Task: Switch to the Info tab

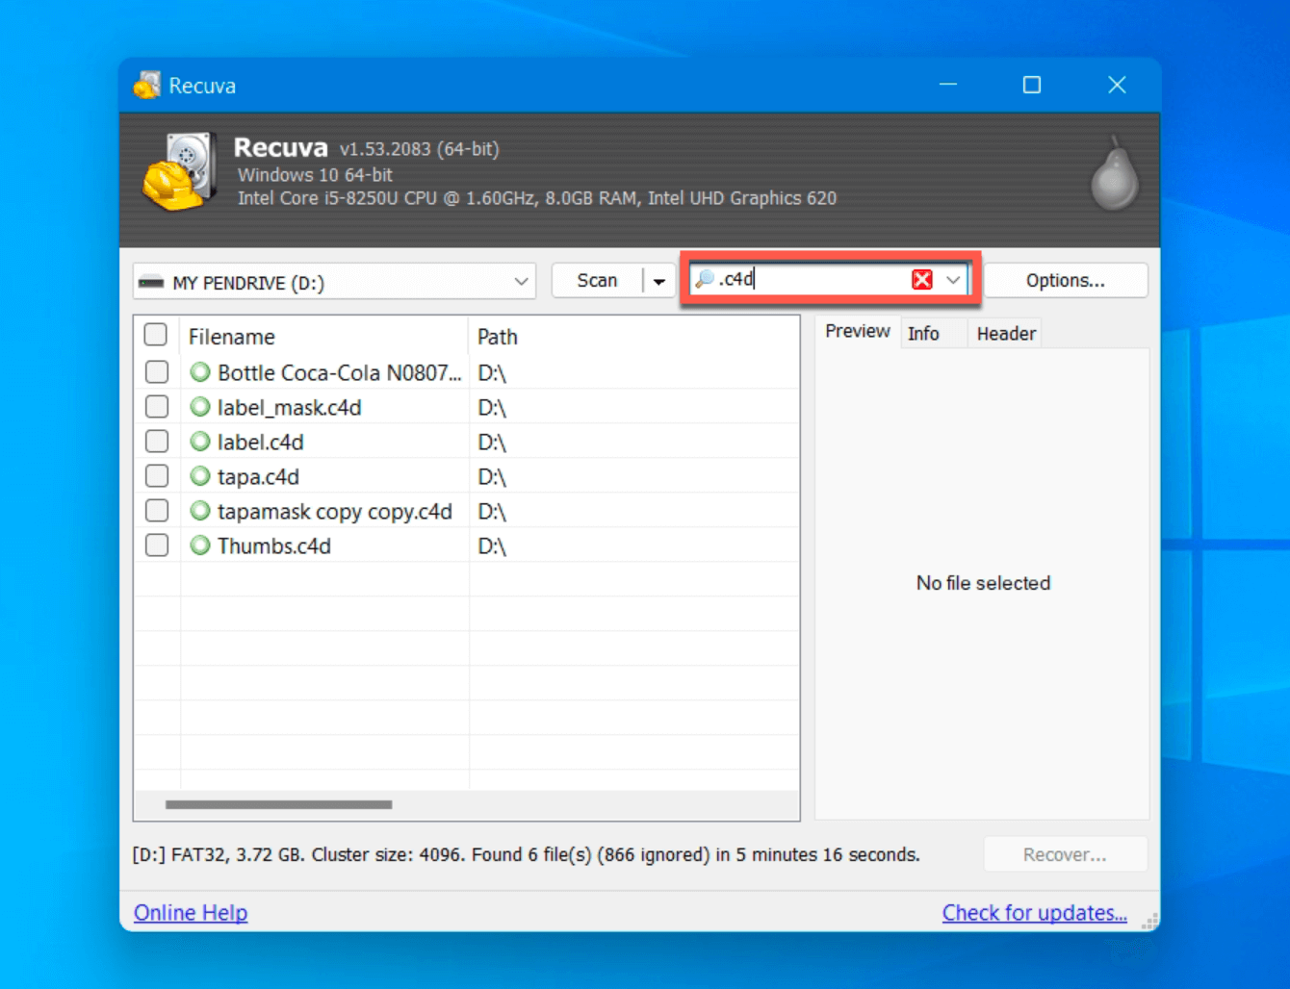Action: point(923,334)
